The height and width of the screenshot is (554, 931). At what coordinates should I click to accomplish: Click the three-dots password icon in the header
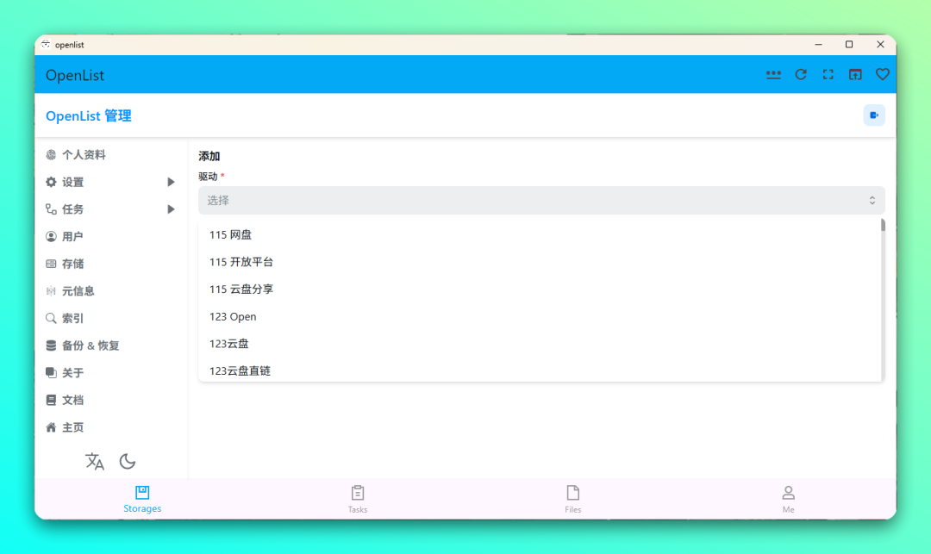[773, 75]
